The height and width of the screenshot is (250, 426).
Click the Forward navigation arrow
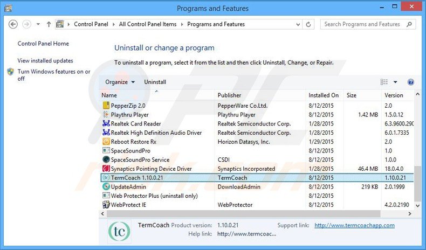(x=26, y=24)
